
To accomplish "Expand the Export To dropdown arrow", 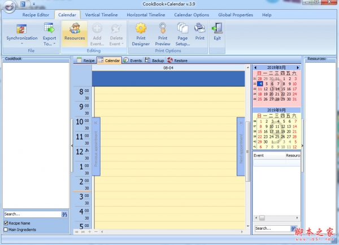I will (x=54, y=43).
